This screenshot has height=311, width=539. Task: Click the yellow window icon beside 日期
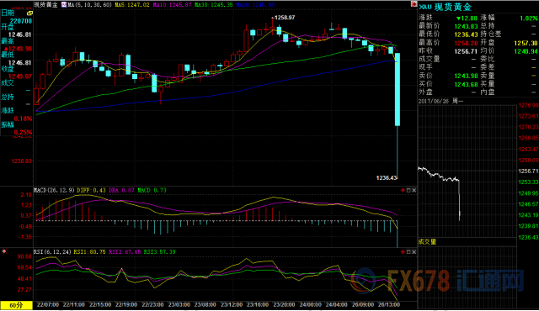[x=29, y=13]
